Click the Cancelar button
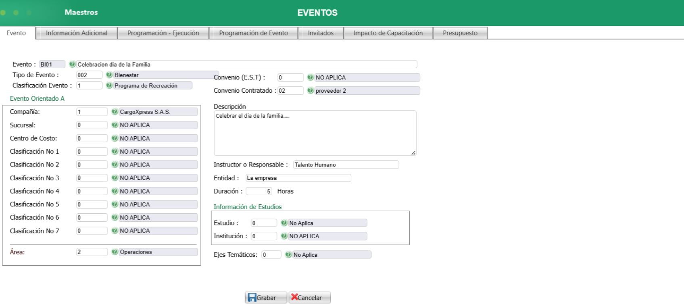684x304 pixels. [x=309, y=298]
